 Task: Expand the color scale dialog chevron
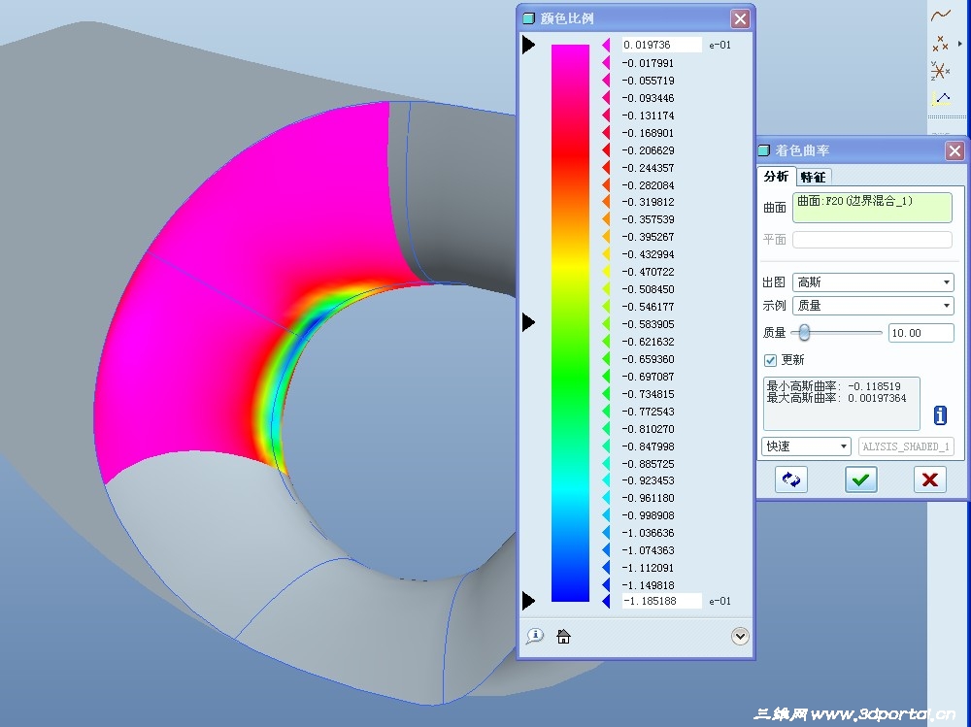[739, 636]
